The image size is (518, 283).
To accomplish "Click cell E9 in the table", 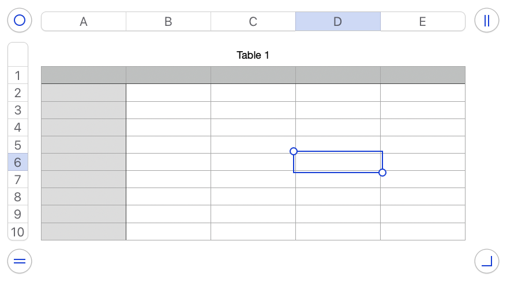I will coord(423,214).
